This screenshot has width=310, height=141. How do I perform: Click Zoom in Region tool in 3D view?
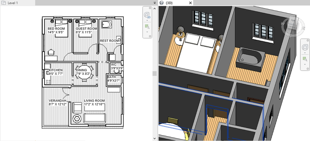pos(305,59)
